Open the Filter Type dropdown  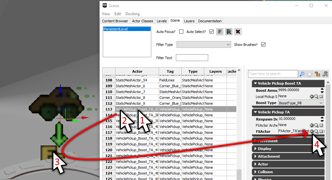tap(204, 45)
